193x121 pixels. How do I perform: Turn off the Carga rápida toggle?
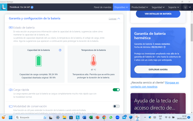(x=116, y=90)
